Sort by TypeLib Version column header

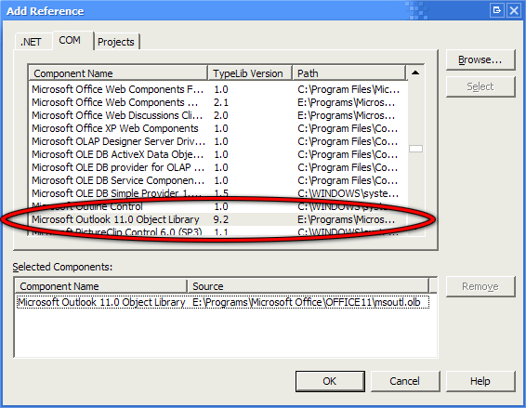click(x=250, y=73)
